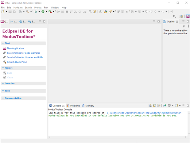This screenshot has height=143, width=190.
Task: Click the Previous Annotation icon
Action: pos(140,12)
